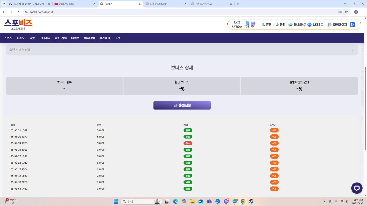Click the logout door icon
The width and height of the screenshot is (367, 206).
pos(352,25)
